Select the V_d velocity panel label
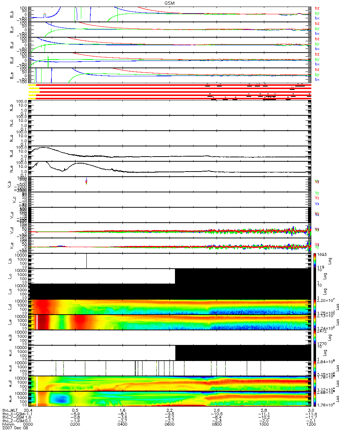Image resolution: width=339 pixels, height=438 pixels. (x=11, y=231)
